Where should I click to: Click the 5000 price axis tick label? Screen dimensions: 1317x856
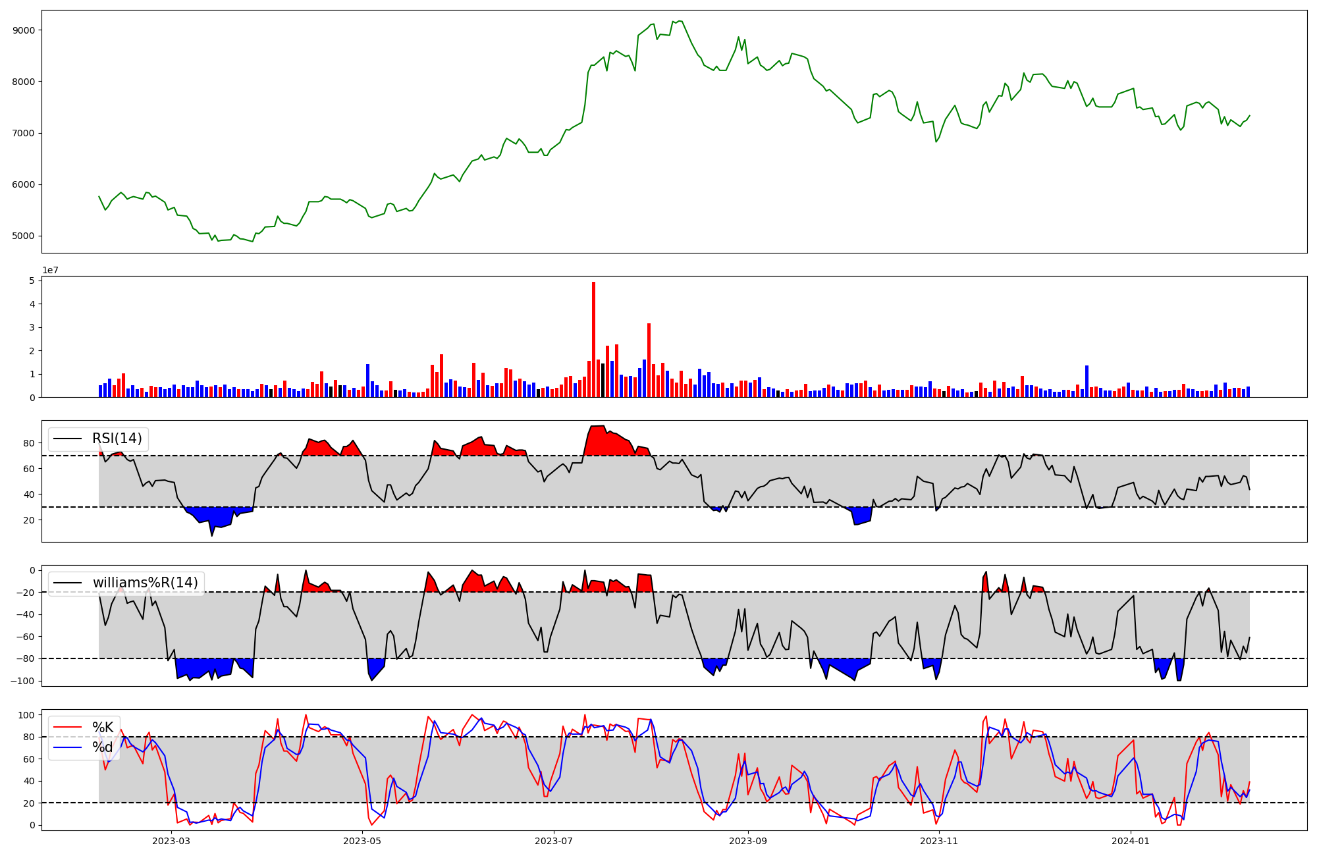(24, 236)
